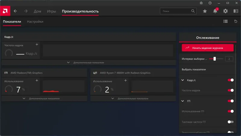Click the search magnifier icon

pyautogui.click(x=193, y=11)
